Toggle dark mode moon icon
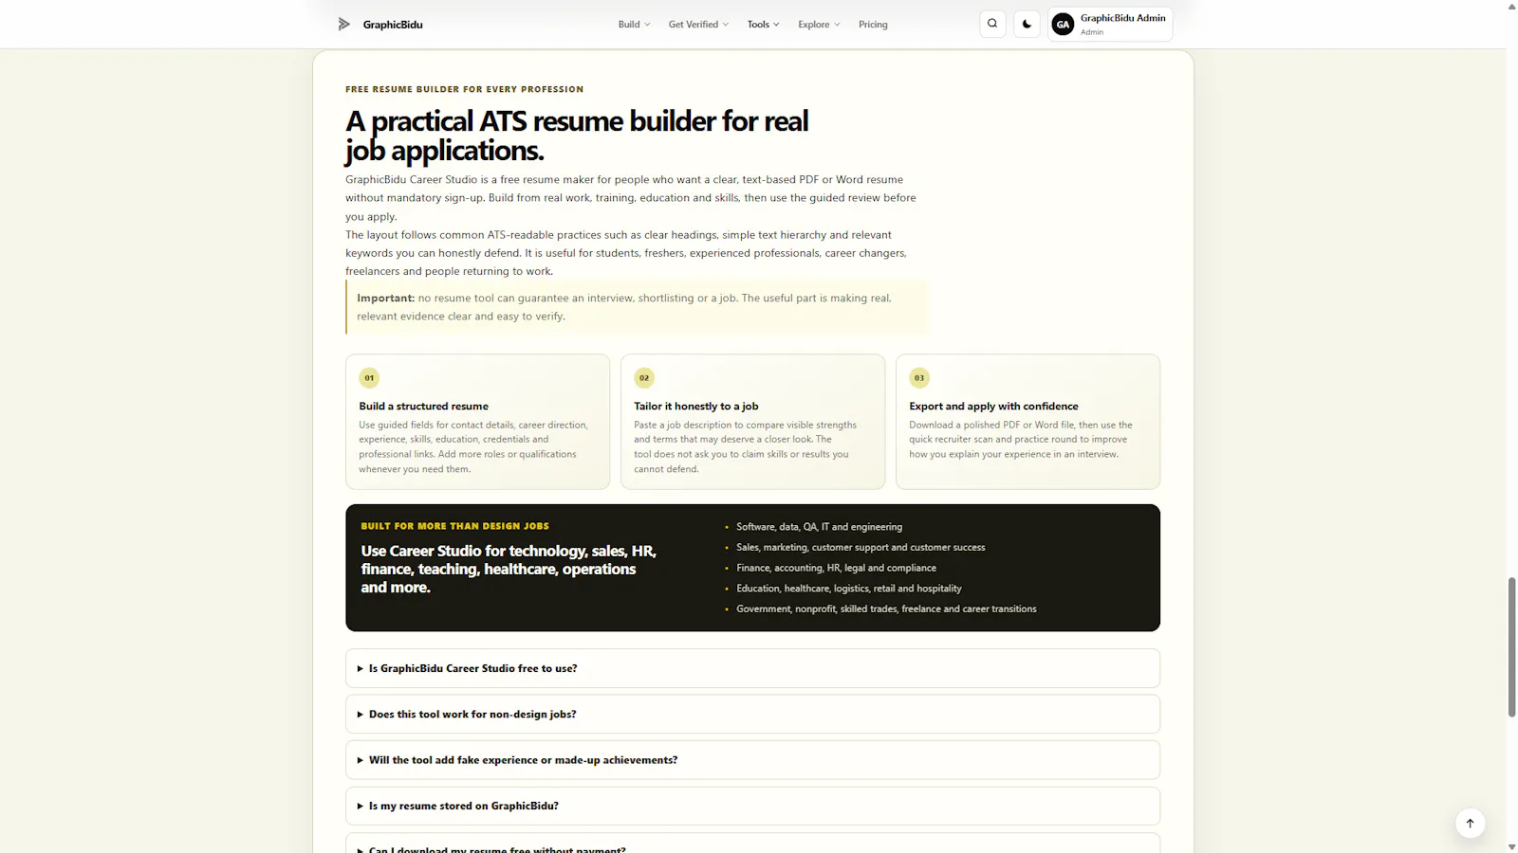 pyautogui.click(x=1027, y=24)
